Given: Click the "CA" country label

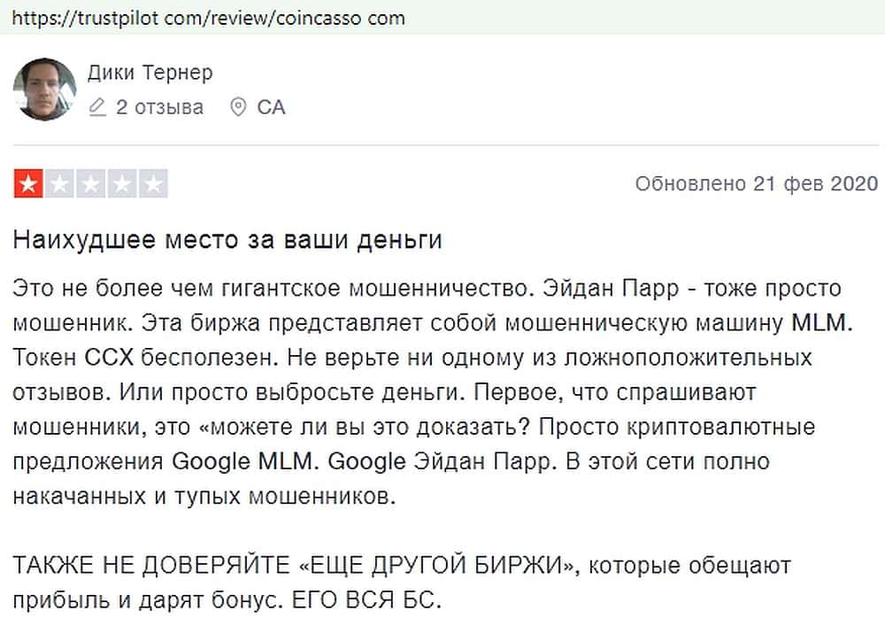Looking at the screenshot, I should 271,108.
